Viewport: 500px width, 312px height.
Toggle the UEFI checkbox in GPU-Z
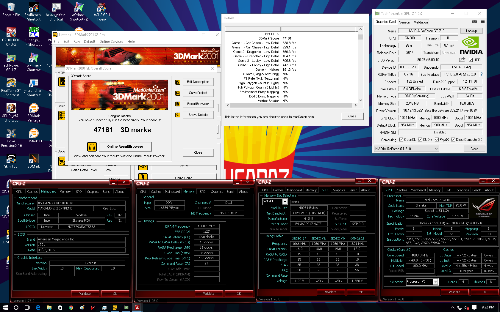pos(471,60)
